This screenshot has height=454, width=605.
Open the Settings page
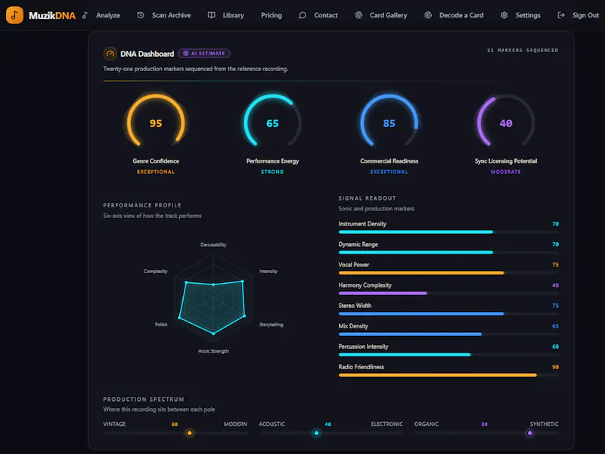(x=528, y=15)
